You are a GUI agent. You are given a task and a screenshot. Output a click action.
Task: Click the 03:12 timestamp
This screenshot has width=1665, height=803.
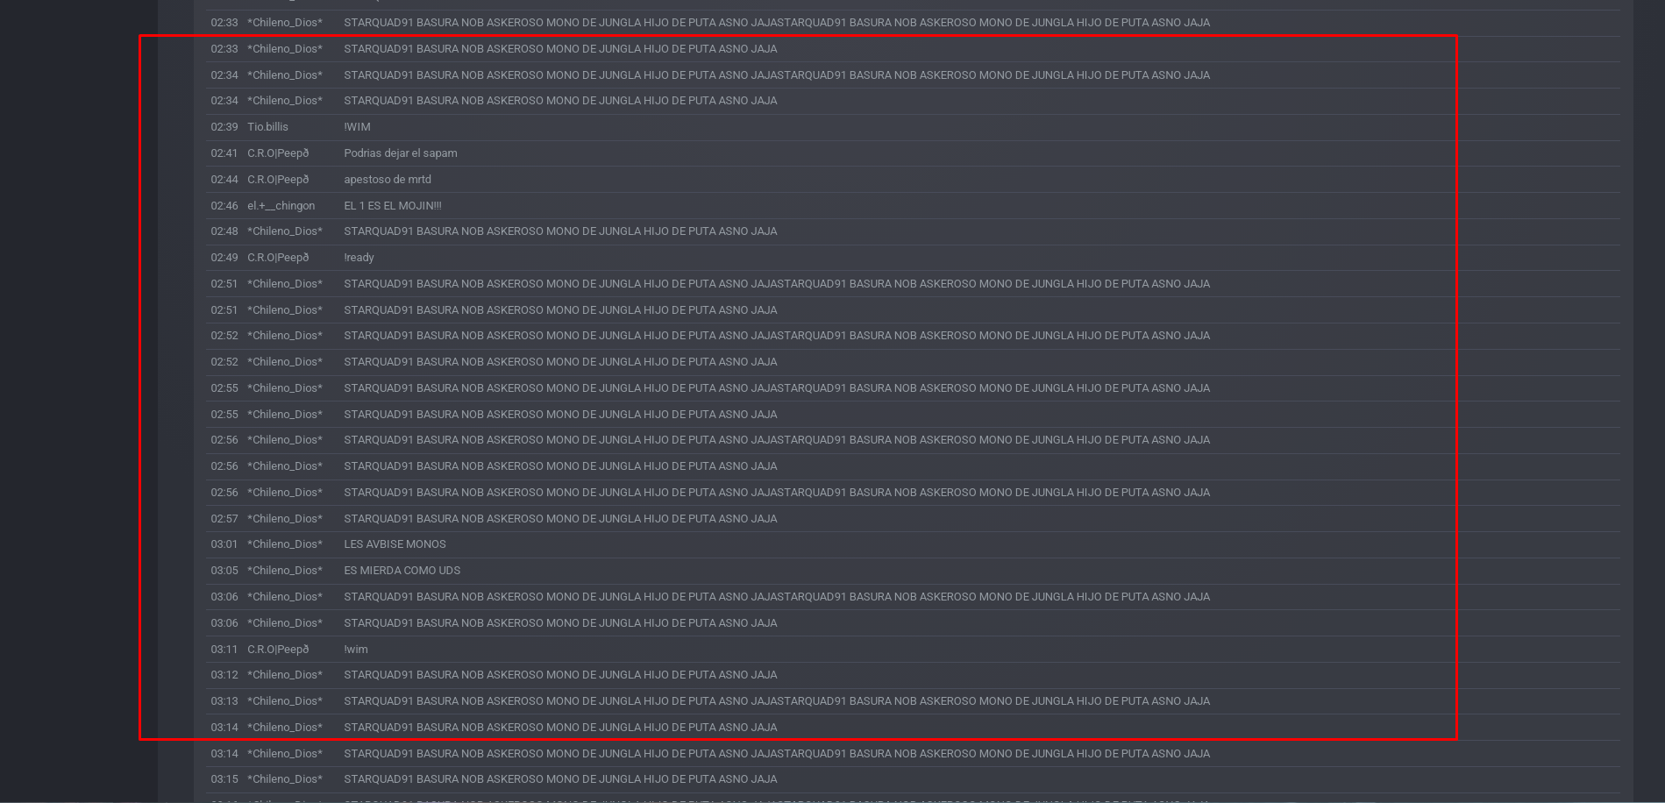pyautogui.click(x=224, y=675)
